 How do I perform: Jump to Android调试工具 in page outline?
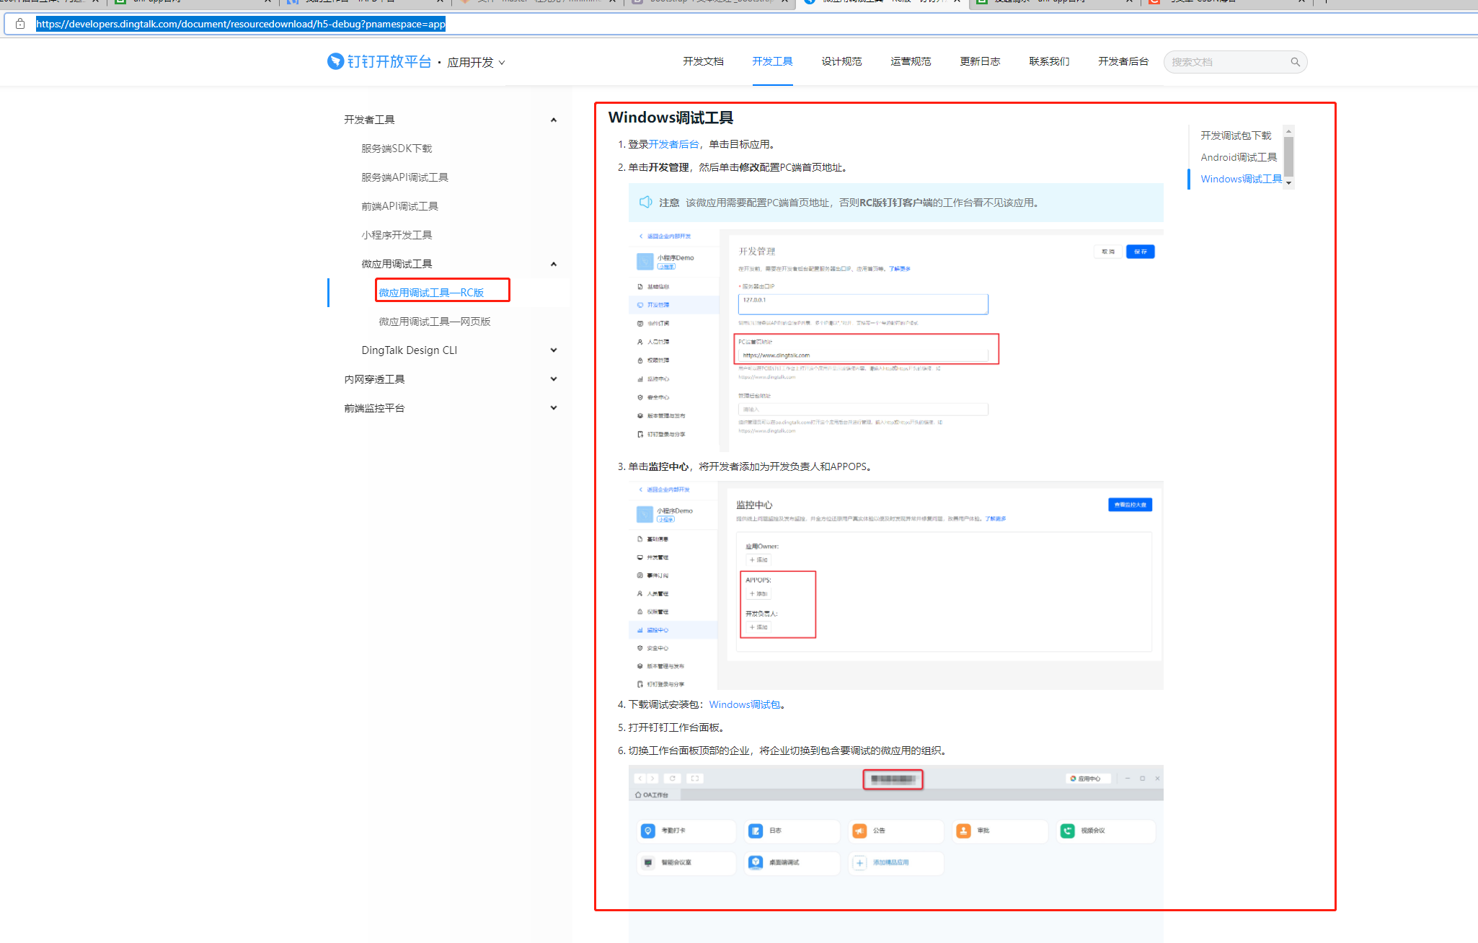point(1238,157)
